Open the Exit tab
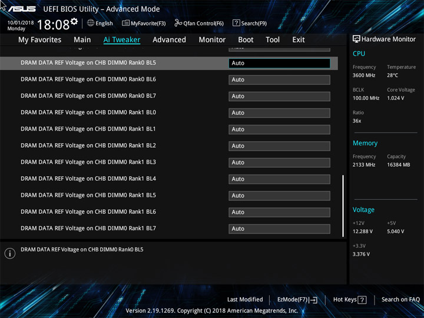This screenshot has height=318, width=424. 299,40
